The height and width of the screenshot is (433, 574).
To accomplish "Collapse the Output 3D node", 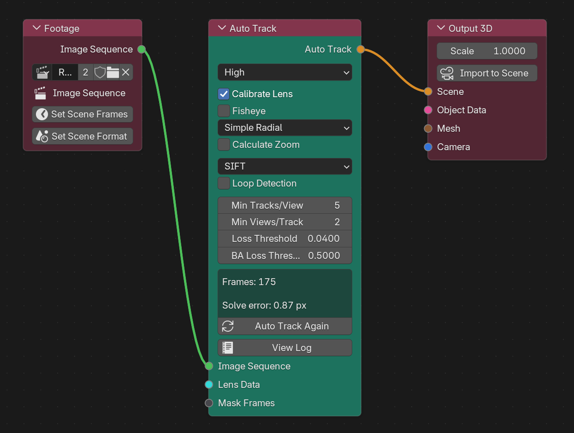I will 441,29.
